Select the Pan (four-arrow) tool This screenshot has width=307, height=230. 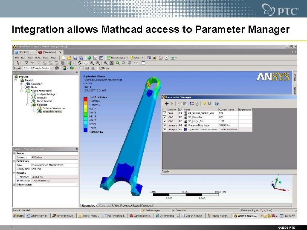pos(86,63)
